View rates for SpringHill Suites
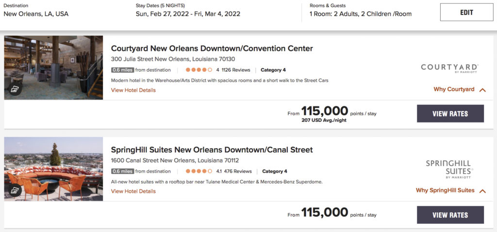The image size is (497, 232). click(450, 215)
